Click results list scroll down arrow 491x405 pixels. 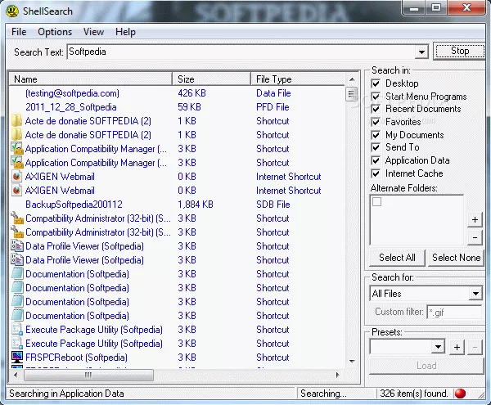(352, 361)
